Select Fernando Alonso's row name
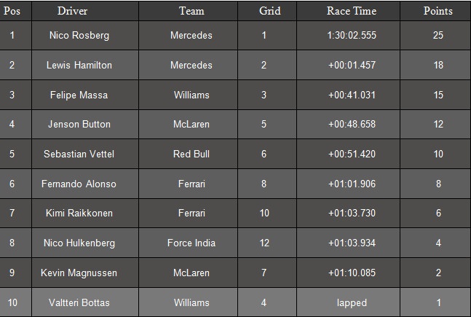Viewport: 471px width, 317px height. [x=79, y=184]
